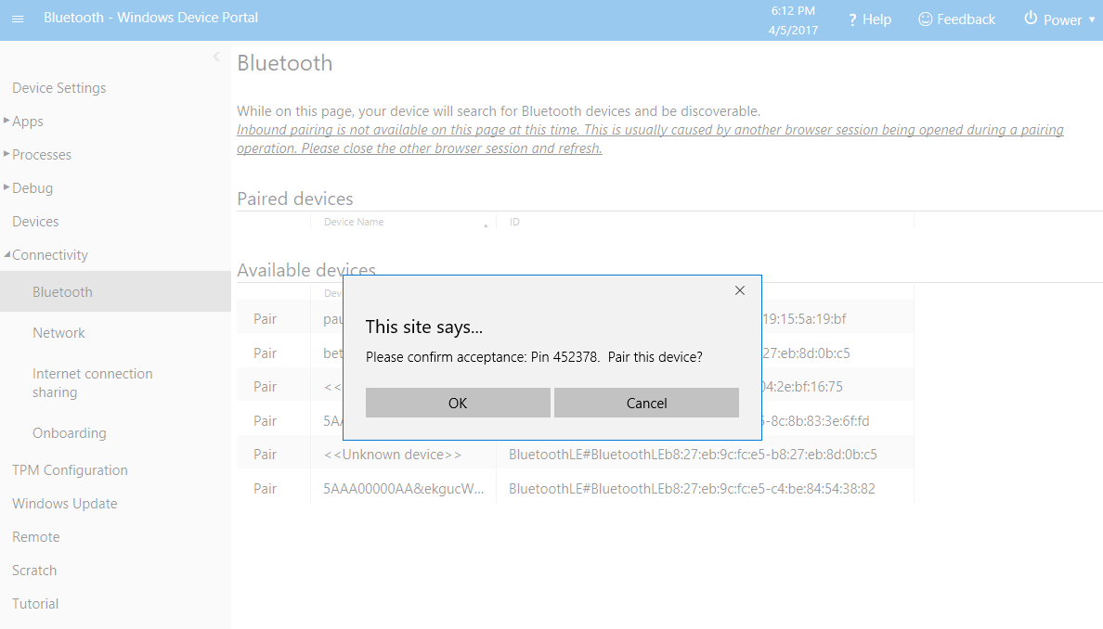The image size is (1103, 629).
Task: Click the paired devices ID column header
Action: [x=514, y=222]
